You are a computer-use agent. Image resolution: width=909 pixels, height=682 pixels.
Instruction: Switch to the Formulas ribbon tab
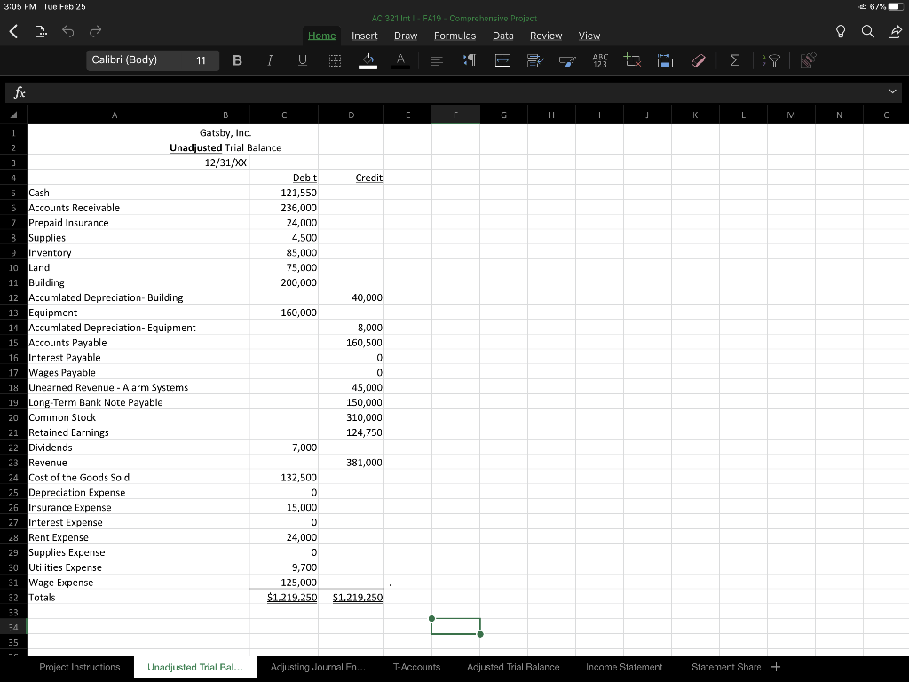(x=454, y=36)
